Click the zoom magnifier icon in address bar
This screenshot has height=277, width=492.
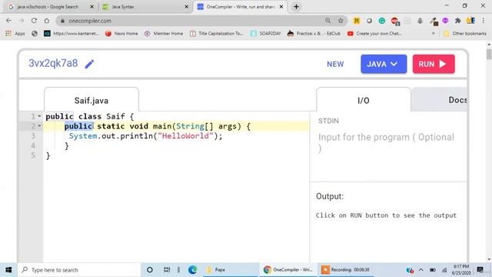pos(328,21)
